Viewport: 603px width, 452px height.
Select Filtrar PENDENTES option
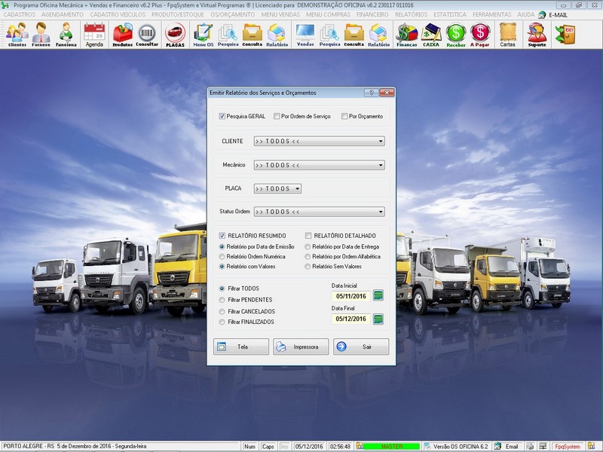pos(222,300)
